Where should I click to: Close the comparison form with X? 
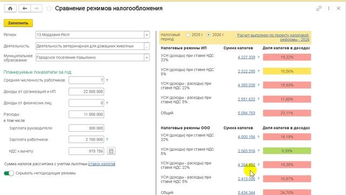(x=338, y=9)
